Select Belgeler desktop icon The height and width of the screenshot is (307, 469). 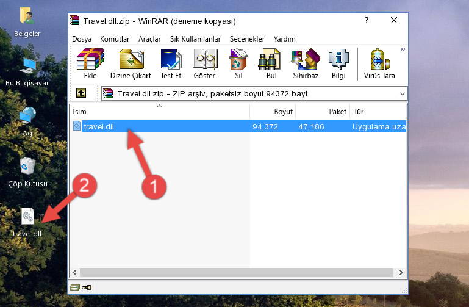(x=27, y=22)
